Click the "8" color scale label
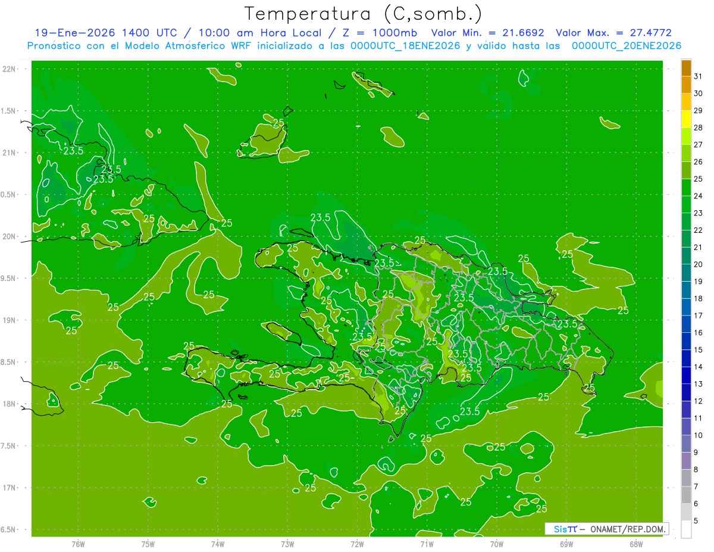Viewport: 714px width, 552px height. (x=696, y=470)
